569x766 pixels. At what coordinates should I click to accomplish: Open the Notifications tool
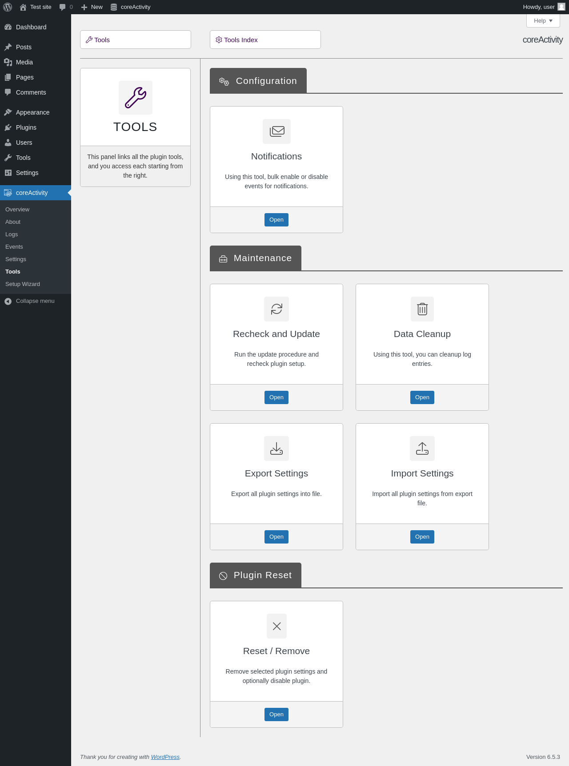(x=276, y=220)
